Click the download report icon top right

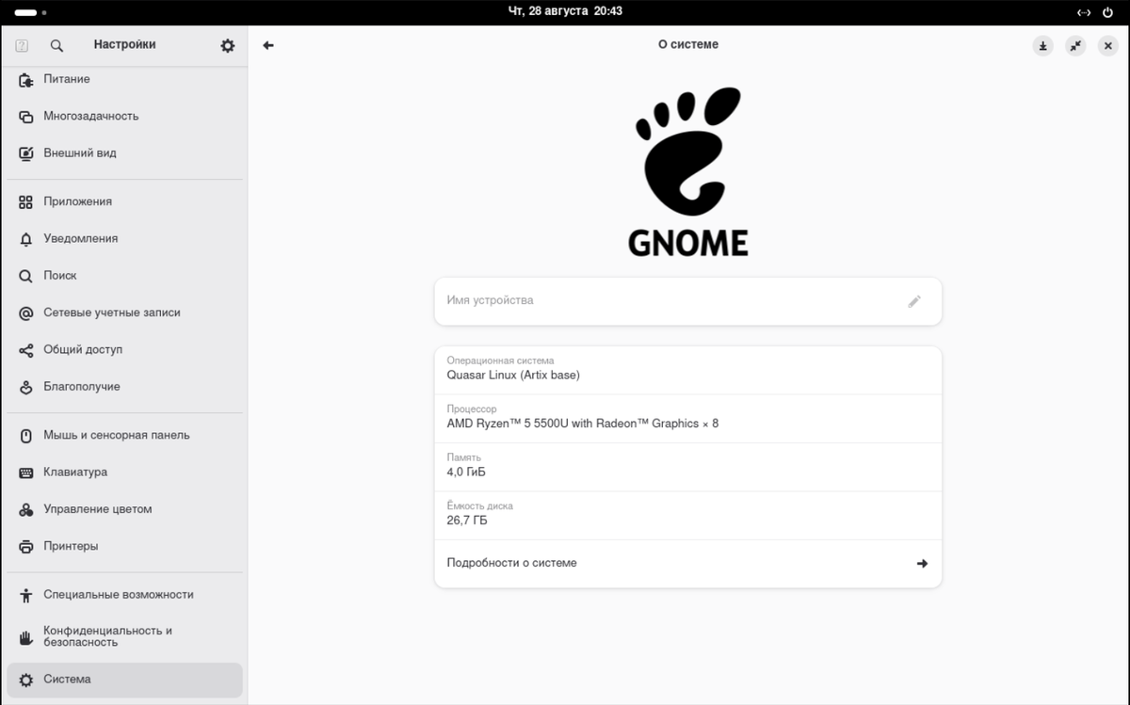(x=1042, y=44)
